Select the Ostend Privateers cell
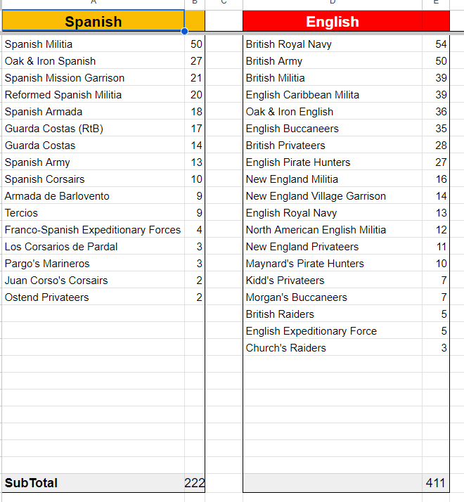The height and width of the screenshot is (502, 464). (x=47, y=297)
